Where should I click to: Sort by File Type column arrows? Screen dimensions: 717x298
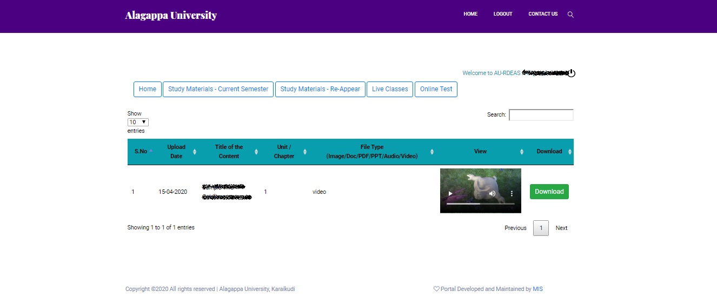(x=432, y=152)
